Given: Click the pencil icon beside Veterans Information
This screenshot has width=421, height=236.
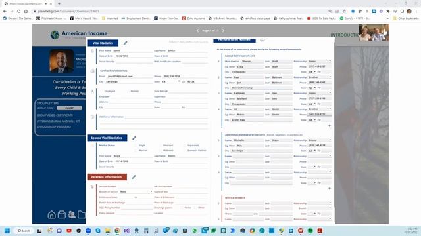Looking at the screenshot, I should click(x=134, y=177).
